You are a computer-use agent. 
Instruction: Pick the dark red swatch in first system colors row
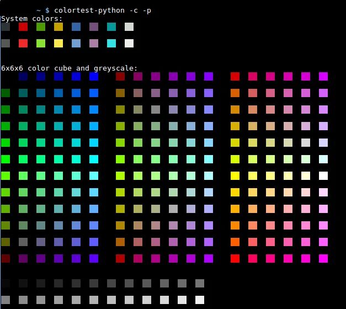coord(23,27)
